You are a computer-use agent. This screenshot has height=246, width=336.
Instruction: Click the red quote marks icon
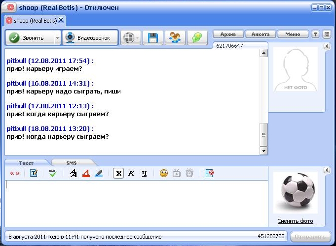click(x=15, y=173)
